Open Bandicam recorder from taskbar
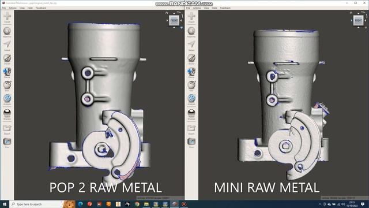The image size is (369, 208). tap(184, 204)
